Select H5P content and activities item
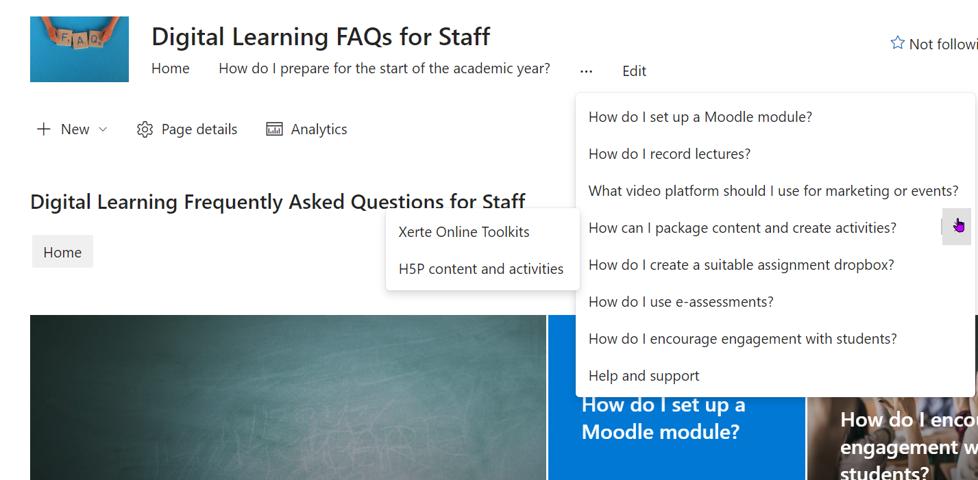The height and width of the screenshot is (480, 978). click(481, 269)
